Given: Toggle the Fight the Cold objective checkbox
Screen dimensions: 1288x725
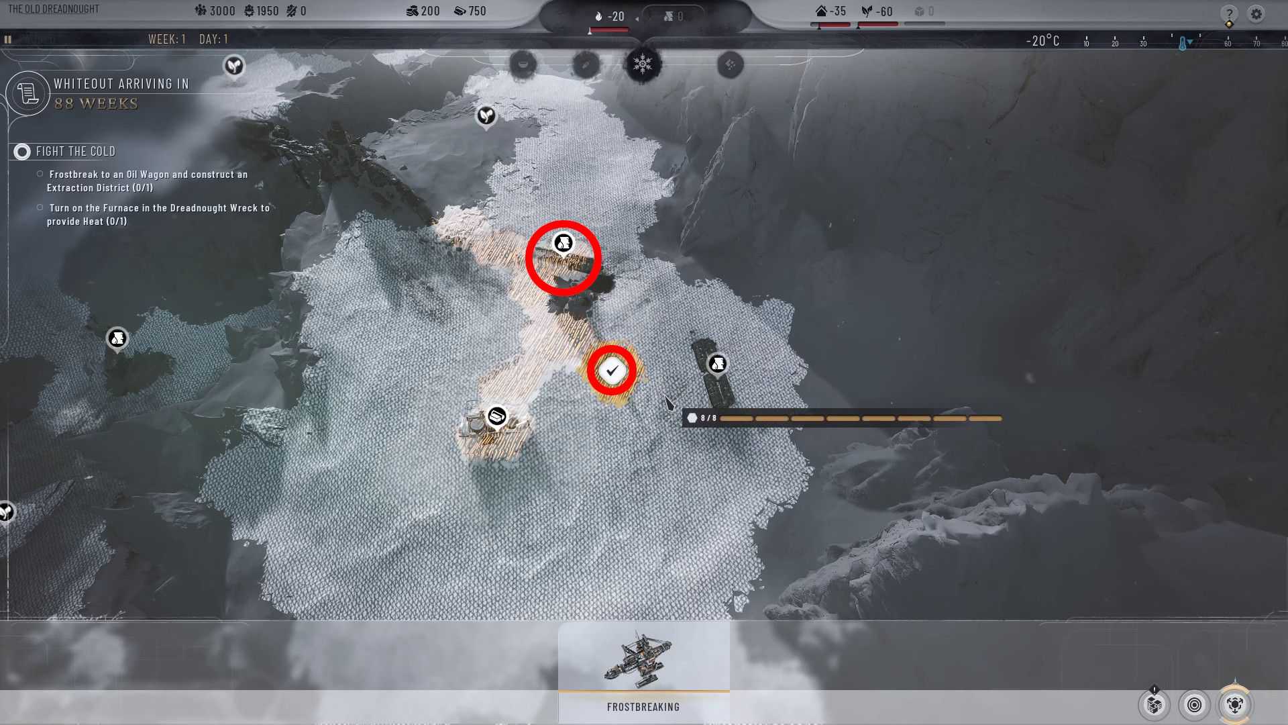Looking at the screenshot, I should click(21, 151).
